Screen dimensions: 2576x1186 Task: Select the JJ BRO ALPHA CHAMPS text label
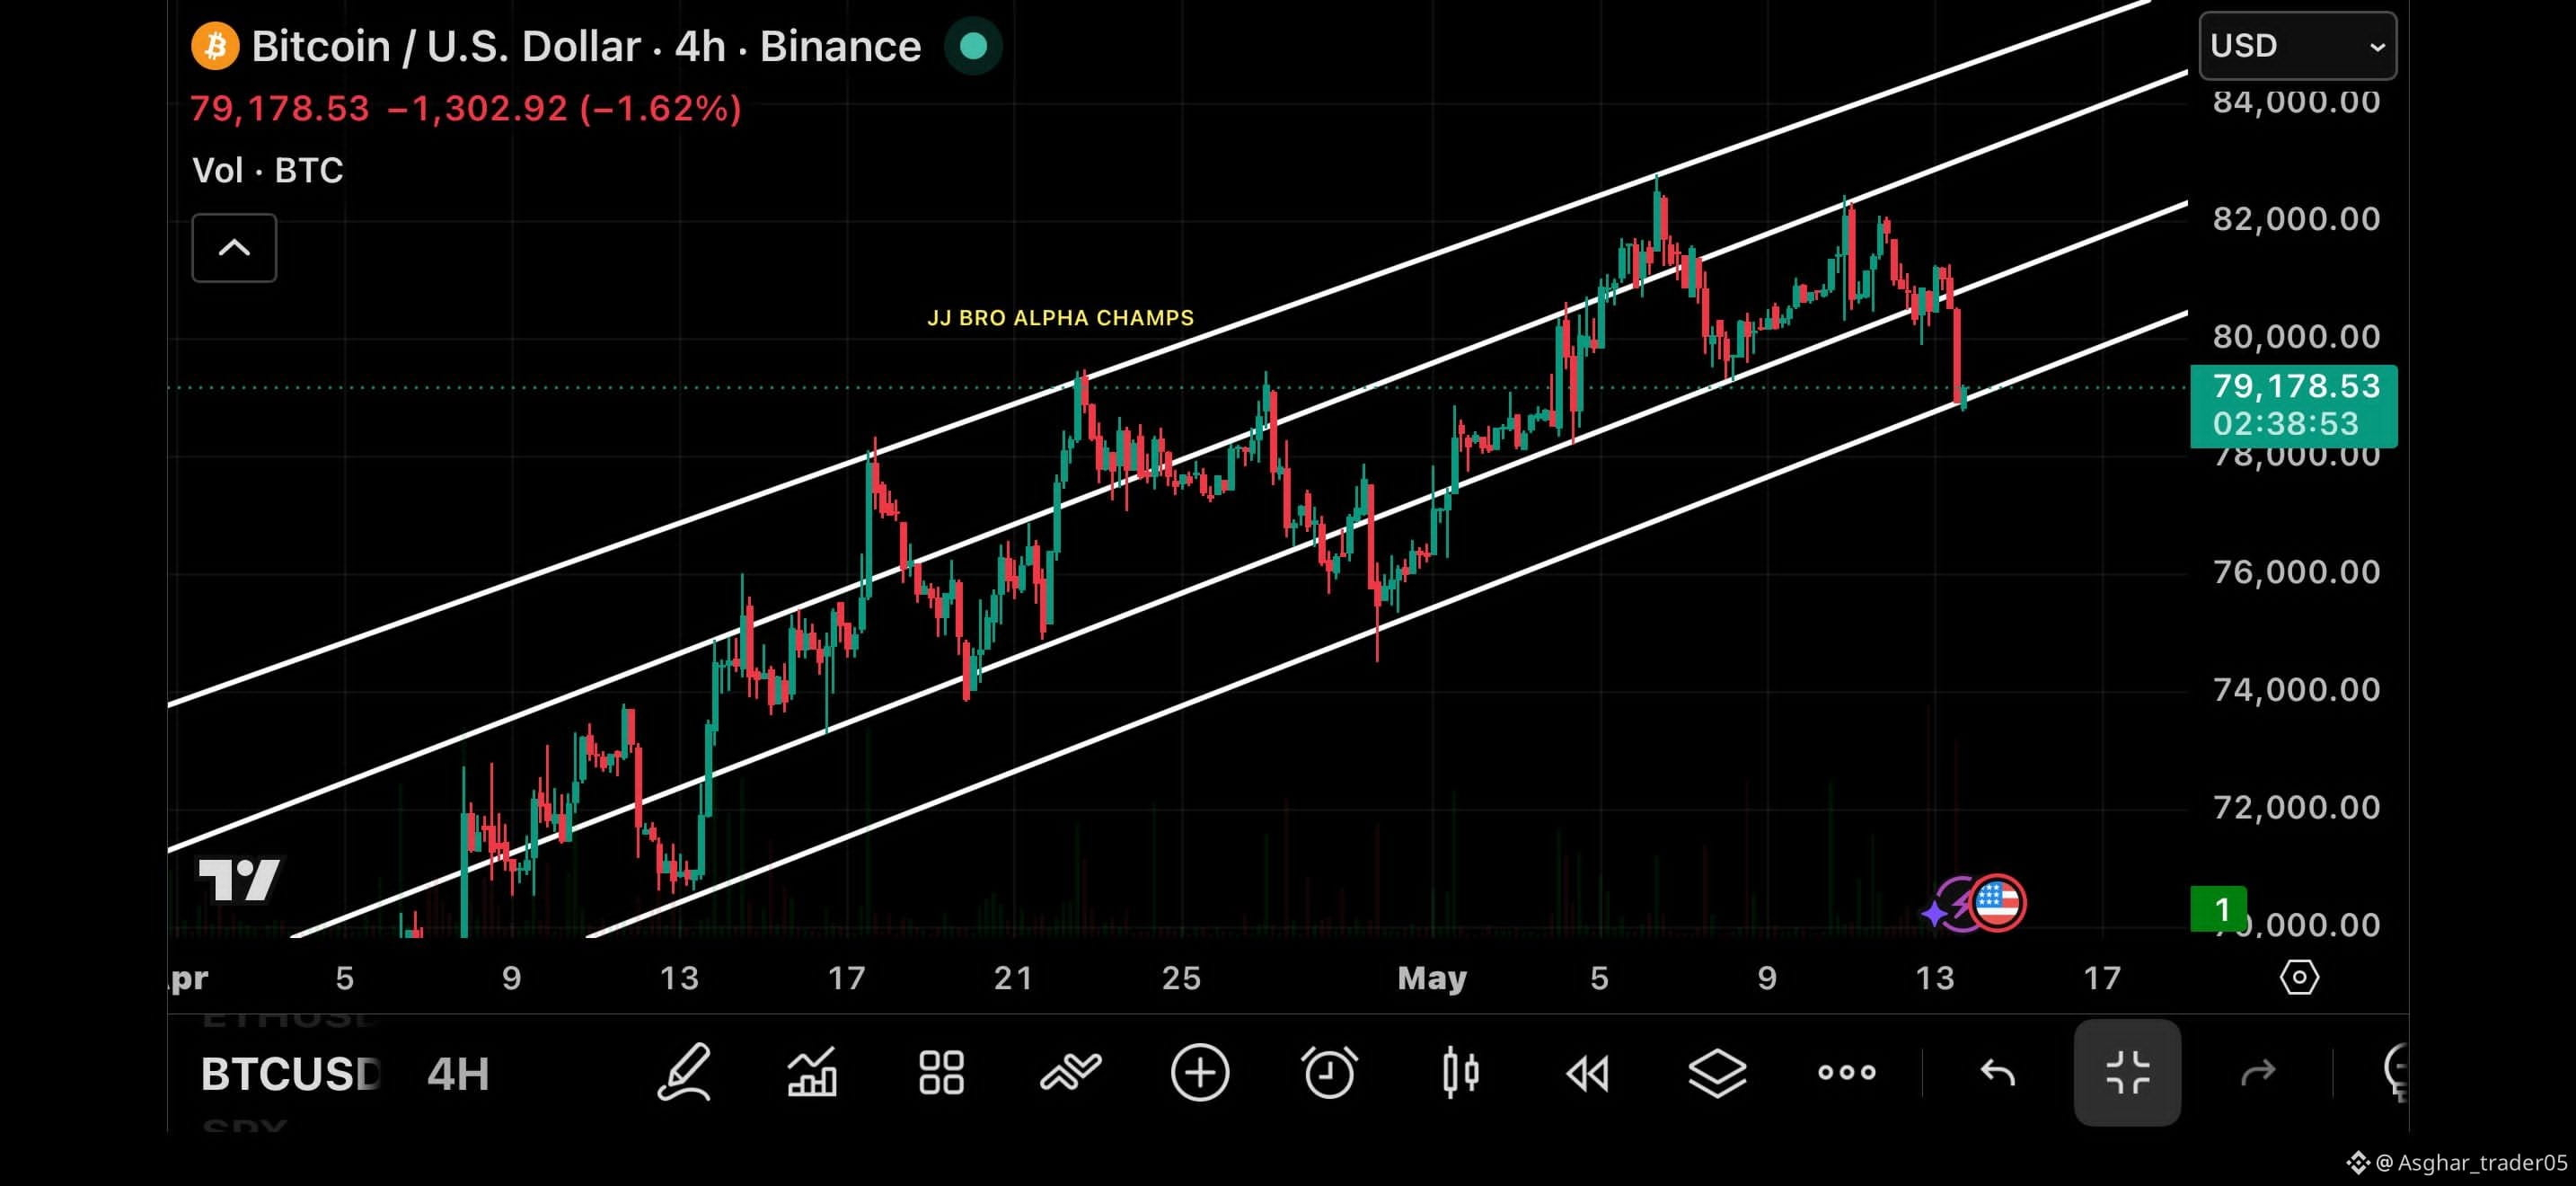pos(1060,318)
